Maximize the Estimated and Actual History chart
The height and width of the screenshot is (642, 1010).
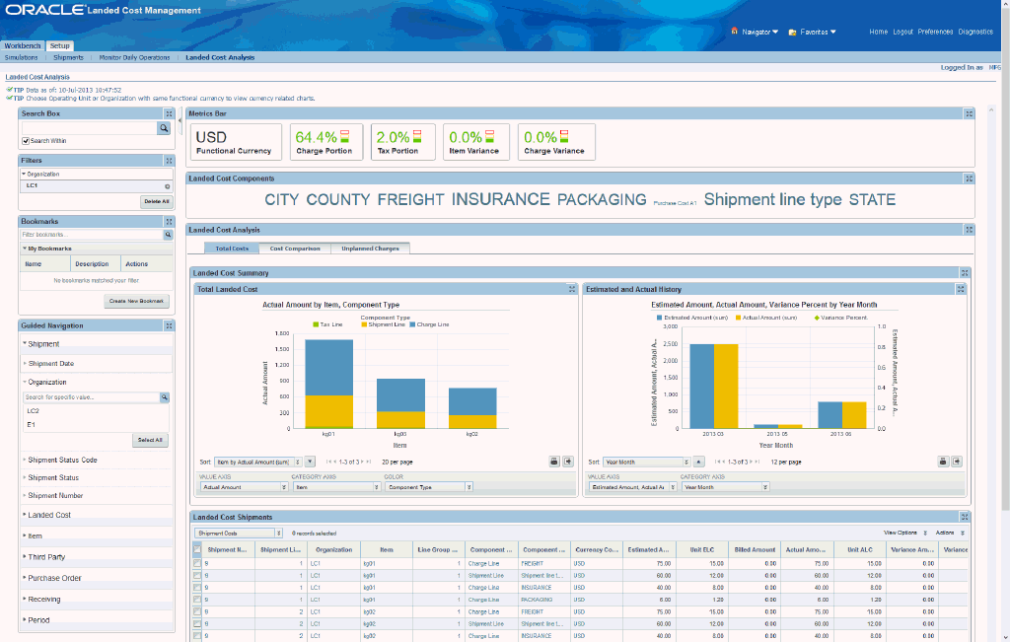point(961,289)
